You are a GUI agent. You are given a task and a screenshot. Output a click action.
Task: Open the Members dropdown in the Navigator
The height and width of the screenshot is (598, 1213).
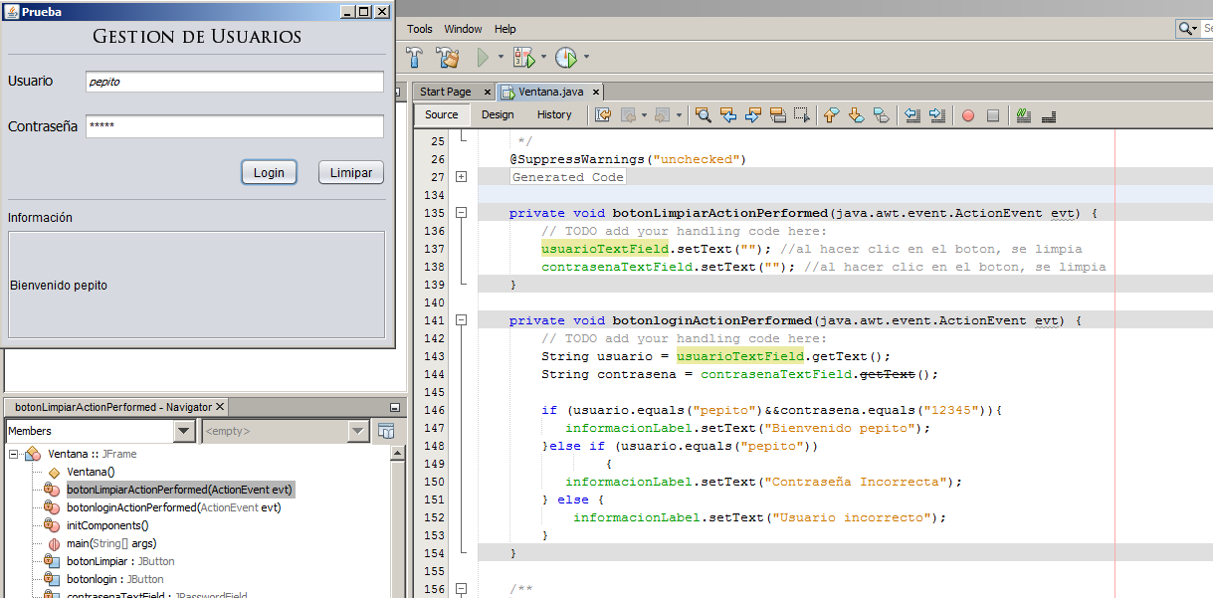coord(181,430)
